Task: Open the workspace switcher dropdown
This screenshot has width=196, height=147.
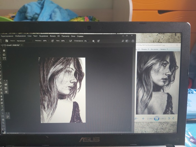Action: (x=127, y=41)
